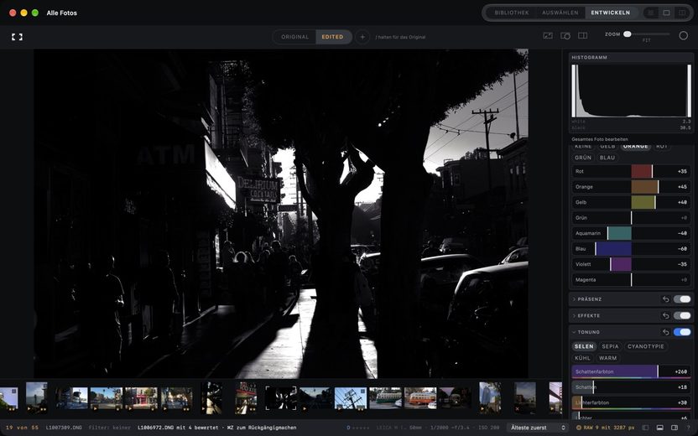
Task: Select the Cyanotypie toning preset
Action: 646,346
